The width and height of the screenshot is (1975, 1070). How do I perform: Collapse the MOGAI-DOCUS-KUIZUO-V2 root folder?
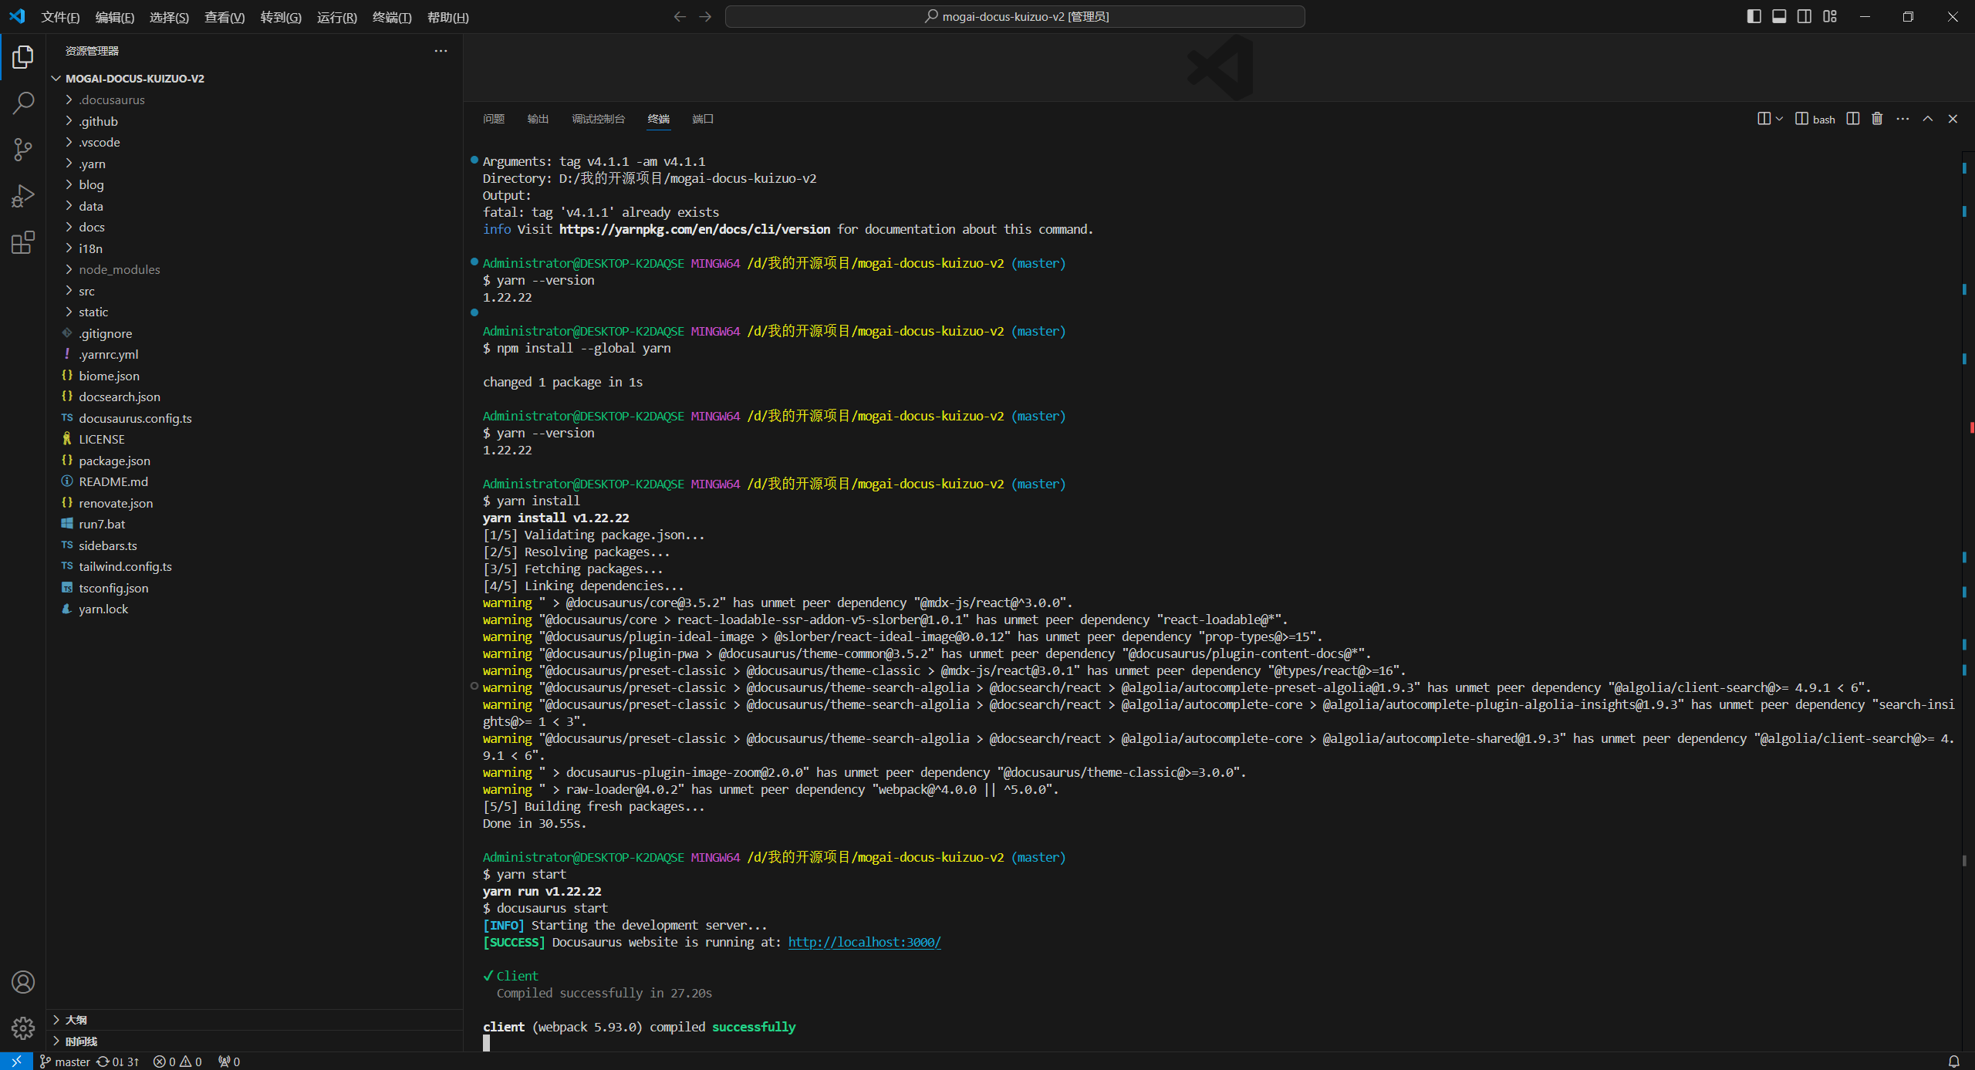255,79
